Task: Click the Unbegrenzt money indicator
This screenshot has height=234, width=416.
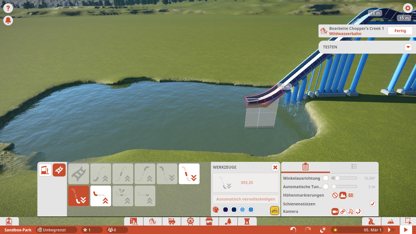Action: pos(57,230)
